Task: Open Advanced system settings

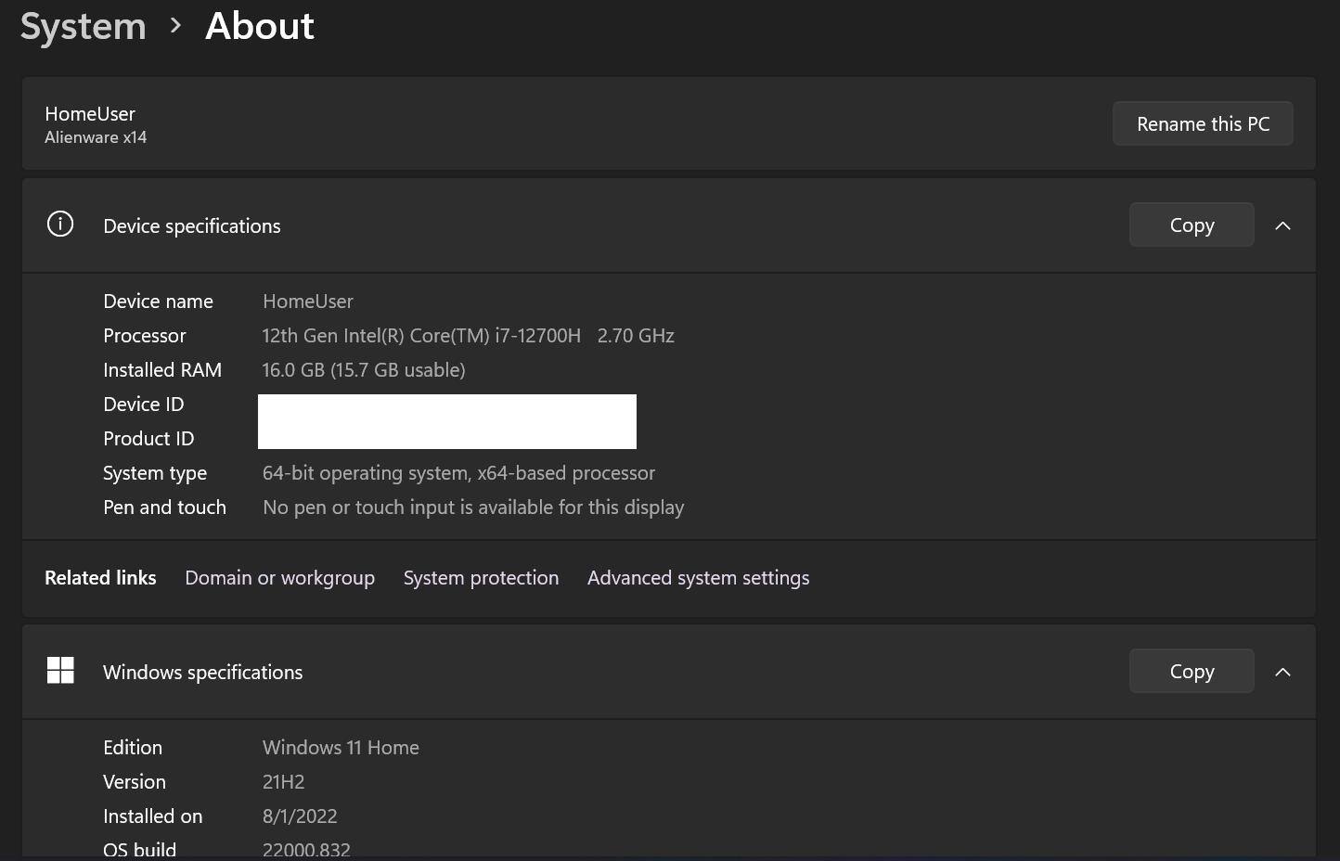Action: pyautogui.click(x=698, y=577)
